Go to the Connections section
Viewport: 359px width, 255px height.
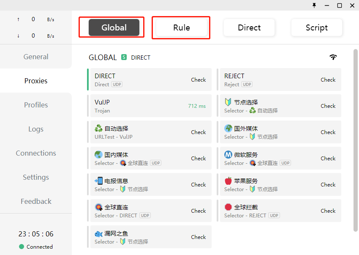(x=36, y=153)
